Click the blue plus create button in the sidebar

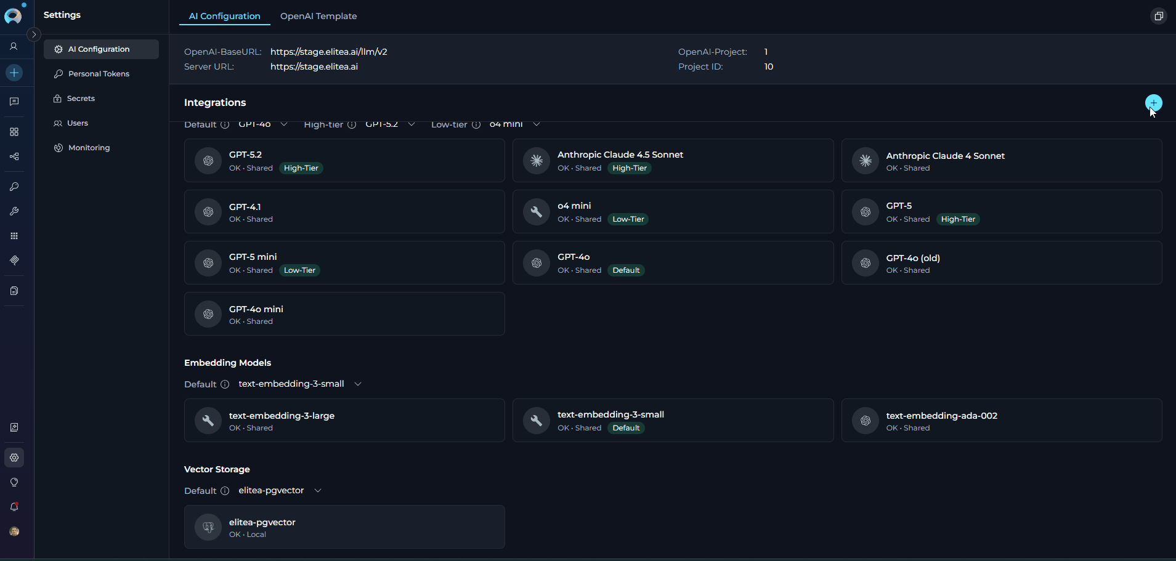pyautogui.click(x=14, y=73)
